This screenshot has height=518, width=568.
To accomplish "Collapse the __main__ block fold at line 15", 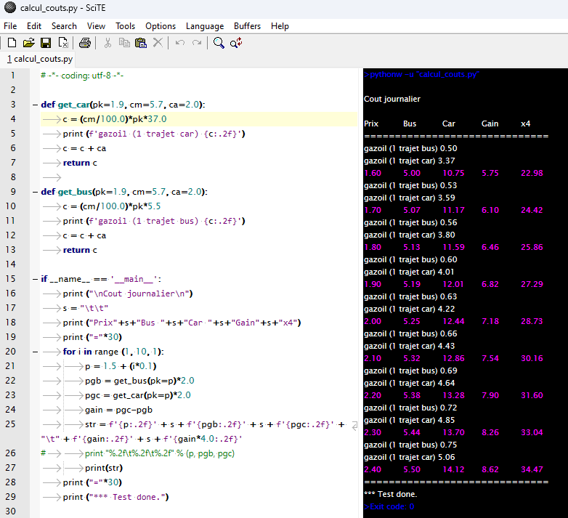I will point(35,279).
